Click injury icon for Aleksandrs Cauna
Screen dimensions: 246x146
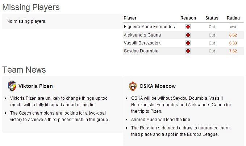[188, 35]
